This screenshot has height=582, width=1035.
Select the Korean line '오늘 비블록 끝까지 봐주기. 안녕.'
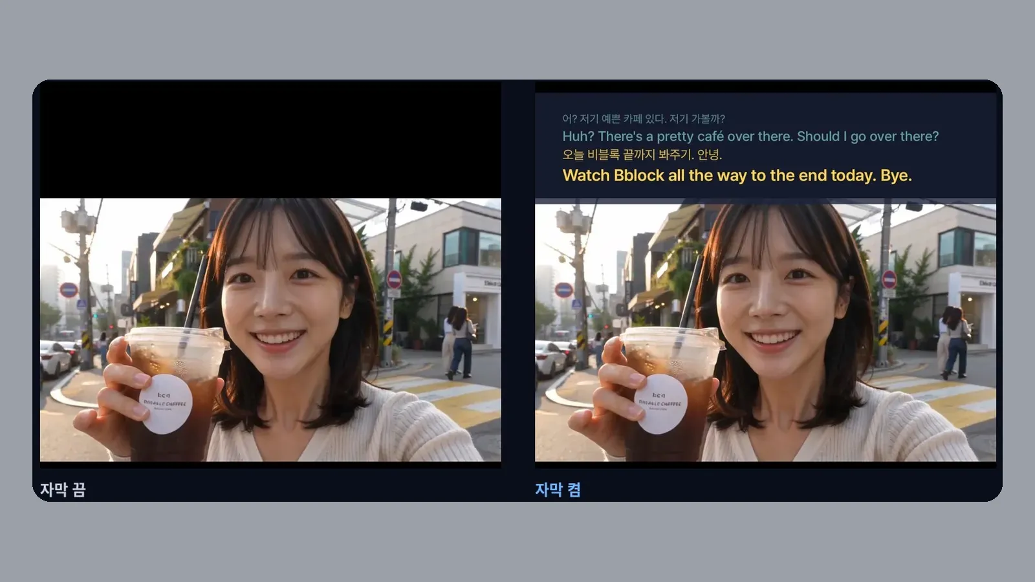(x=642, y=155)
